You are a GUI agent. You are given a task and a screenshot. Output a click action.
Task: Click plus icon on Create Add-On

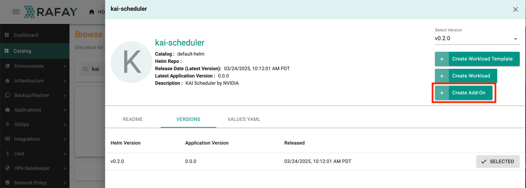tap(442, 93)
